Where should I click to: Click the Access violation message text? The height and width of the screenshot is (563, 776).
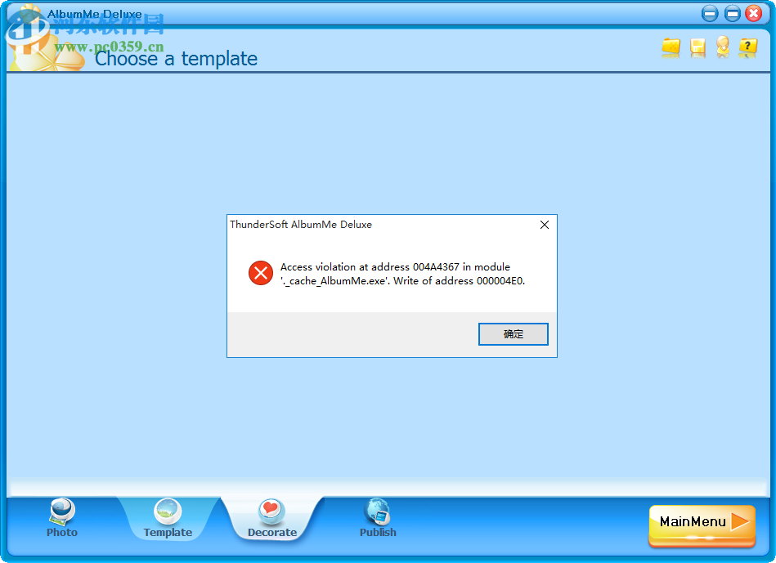(402, 274)
